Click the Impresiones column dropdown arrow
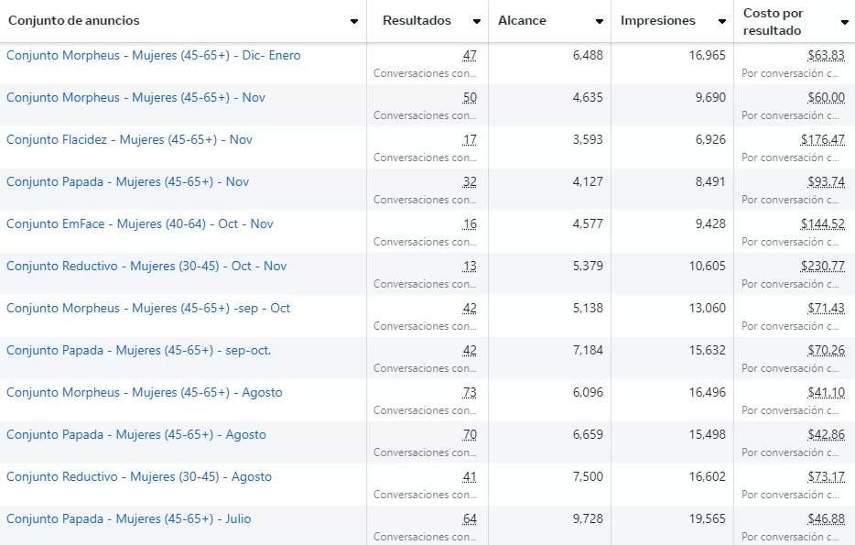855x545 pixels. tap(721, 22)
